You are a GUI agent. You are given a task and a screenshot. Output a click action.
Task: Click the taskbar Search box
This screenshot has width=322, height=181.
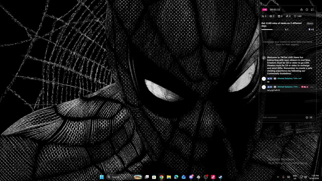click(124, 177)
